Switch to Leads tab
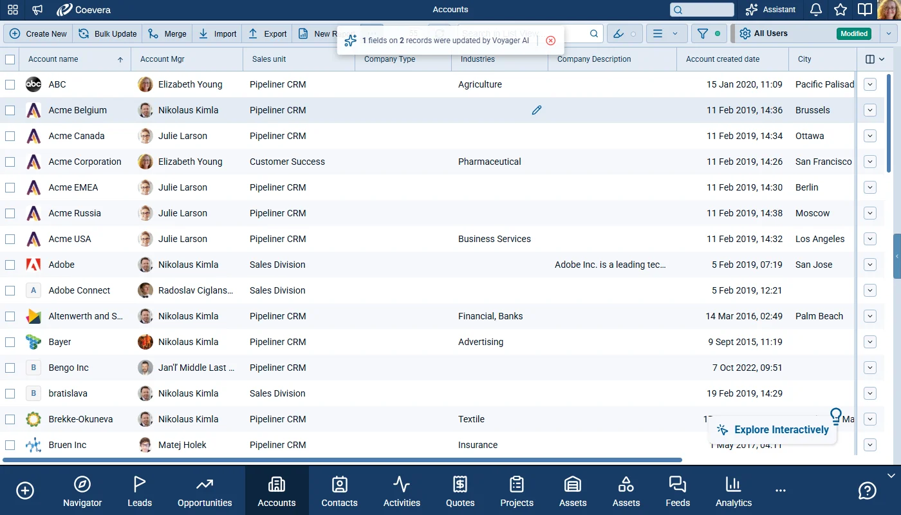Viewport: 901px width, 515px height. (x=140, y=491)
